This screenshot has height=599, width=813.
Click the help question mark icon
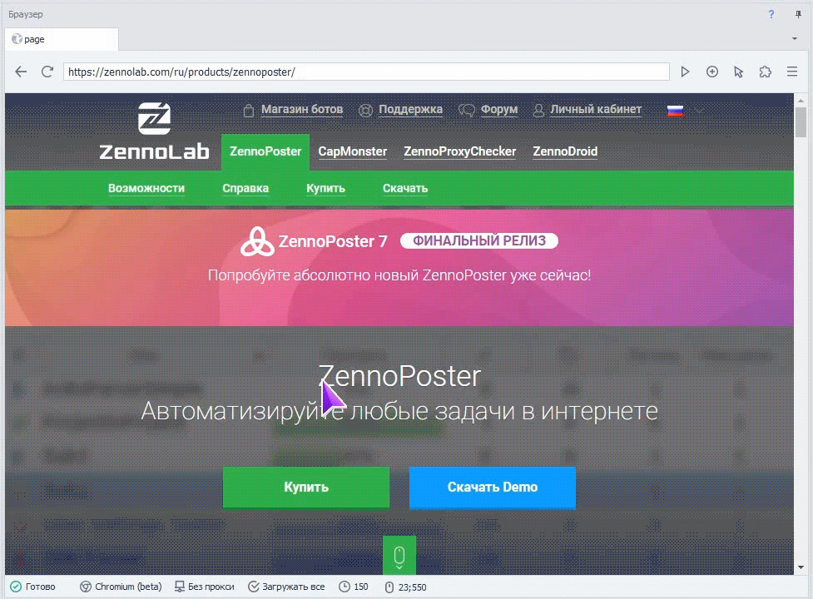click(x=771, y=14)
